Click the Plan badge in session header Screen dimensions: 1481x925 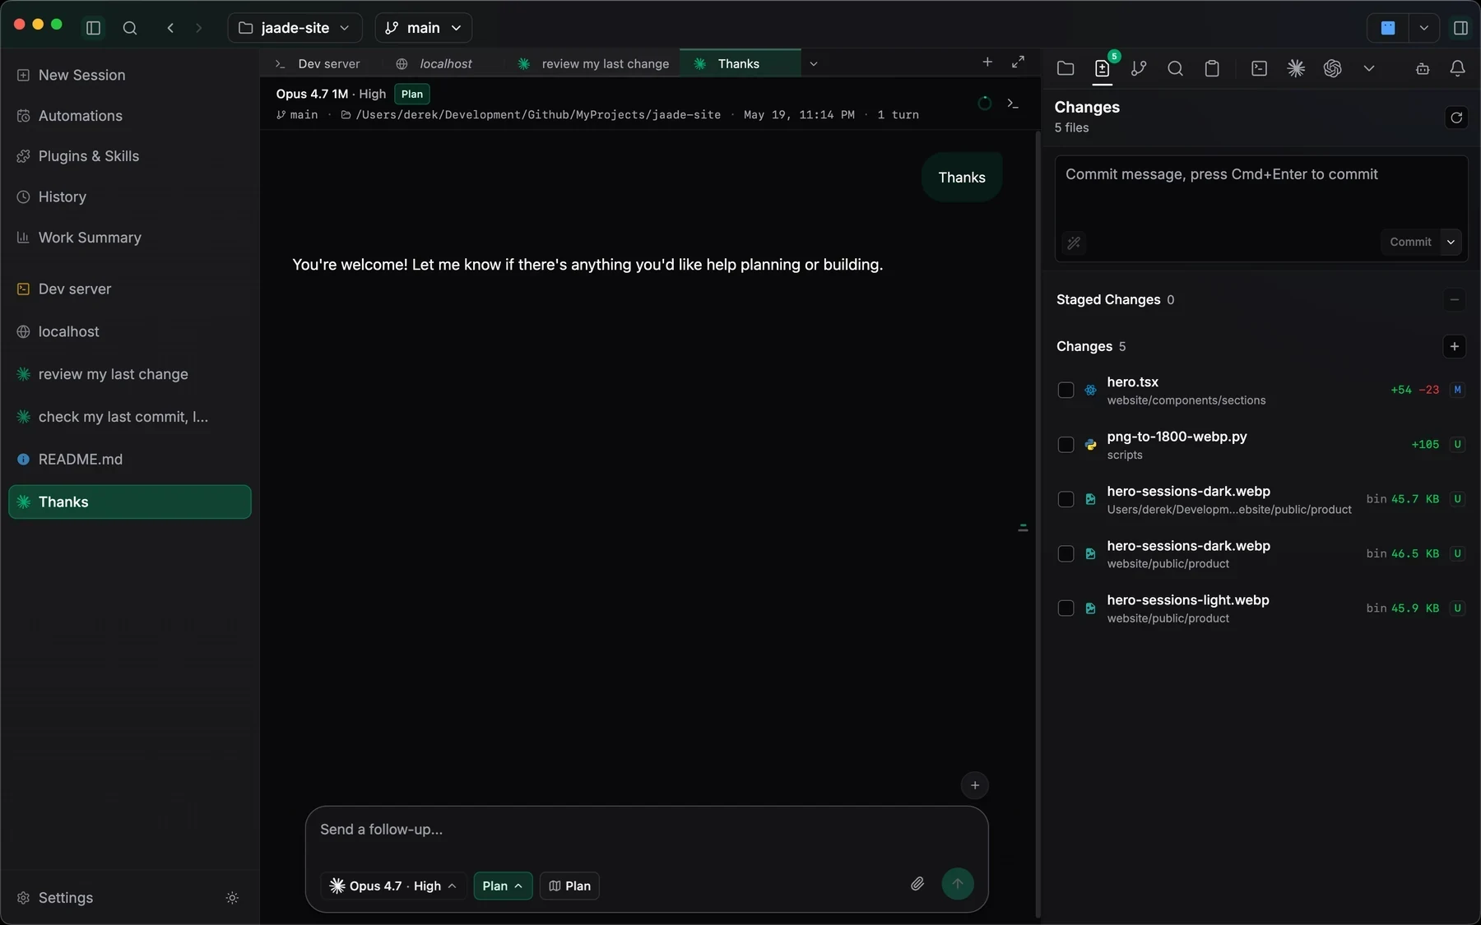pyautogui.click(x=412, y=94)
